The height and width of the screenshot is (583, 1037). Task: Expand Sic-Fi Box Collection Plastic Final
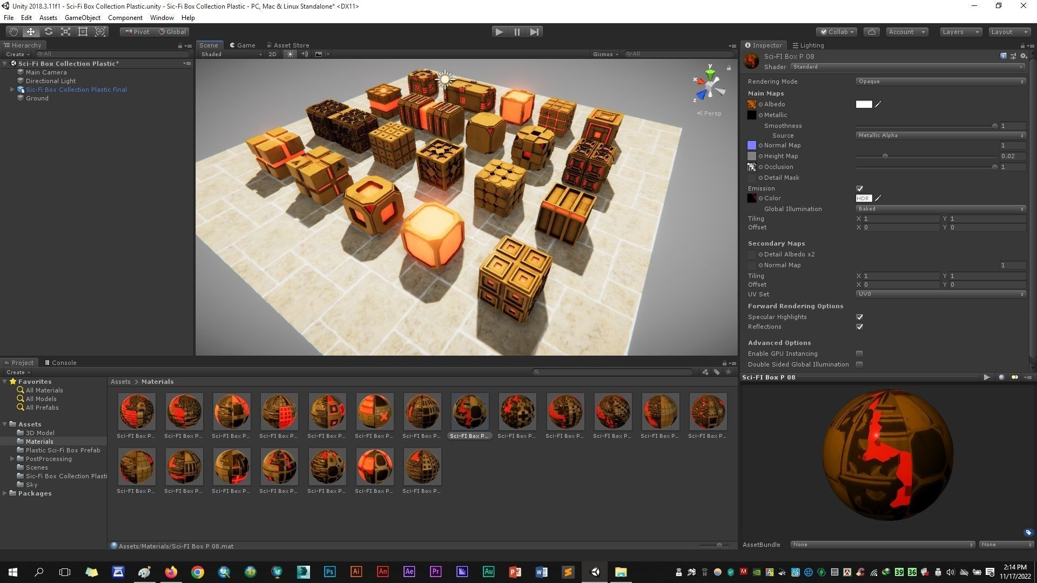tap(12, 90)
